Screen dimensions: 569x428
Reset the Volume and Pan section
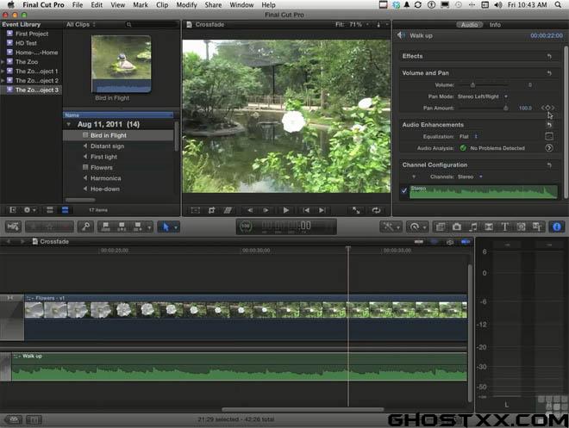(549, 73)
